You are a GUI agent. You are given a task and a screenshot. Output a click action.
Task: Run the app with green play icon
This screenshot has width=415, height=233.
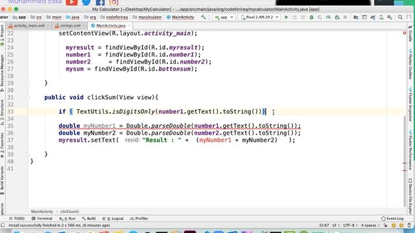286,17
